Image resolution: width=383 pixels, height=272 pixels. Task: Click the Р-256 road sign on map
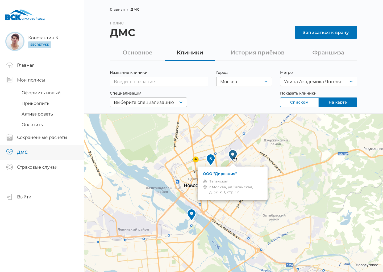click(290, 265)
